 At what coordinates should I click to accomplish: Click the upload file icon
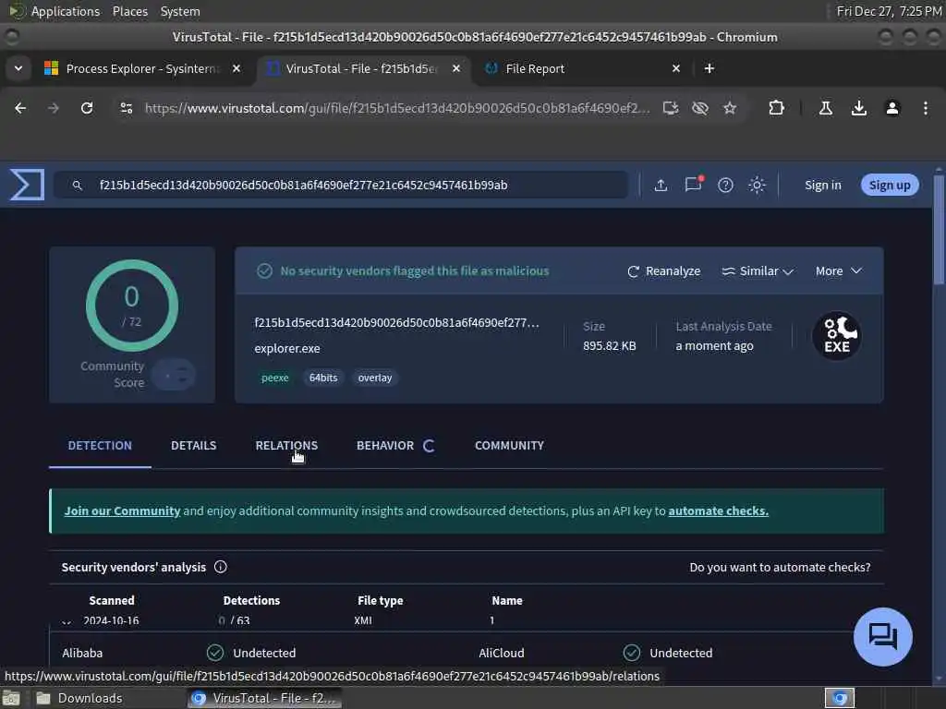661,185
